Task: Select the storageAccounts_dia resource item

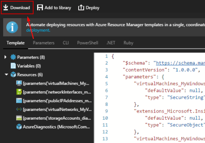Action: [53, 118]
